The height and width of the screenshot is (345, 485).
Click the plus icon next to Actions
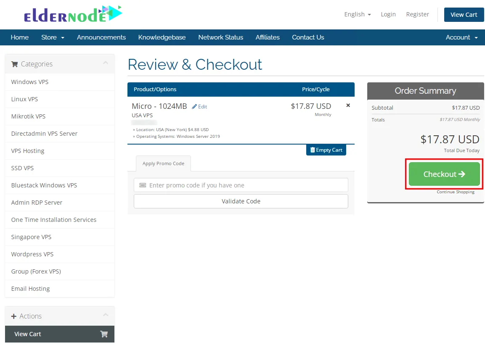point(14,316)
